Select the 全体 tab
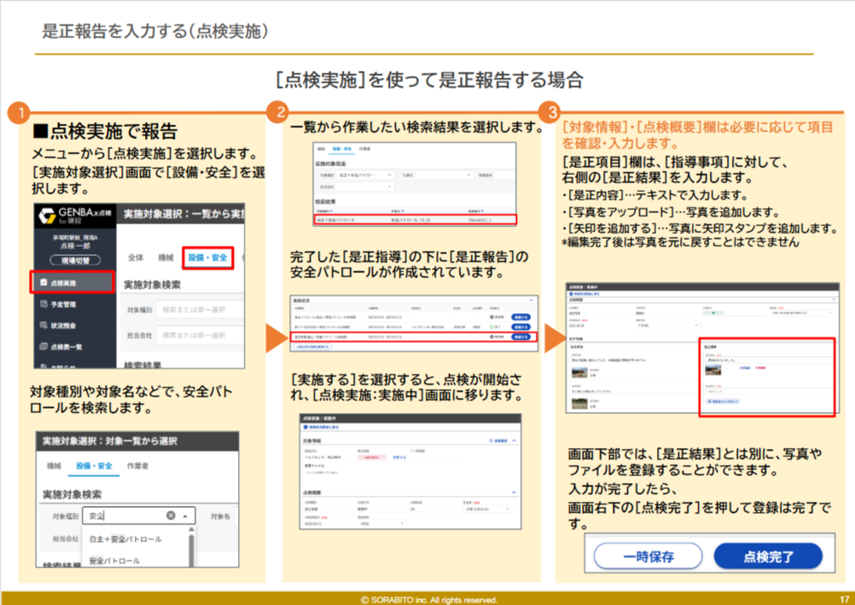 [135, 257]
